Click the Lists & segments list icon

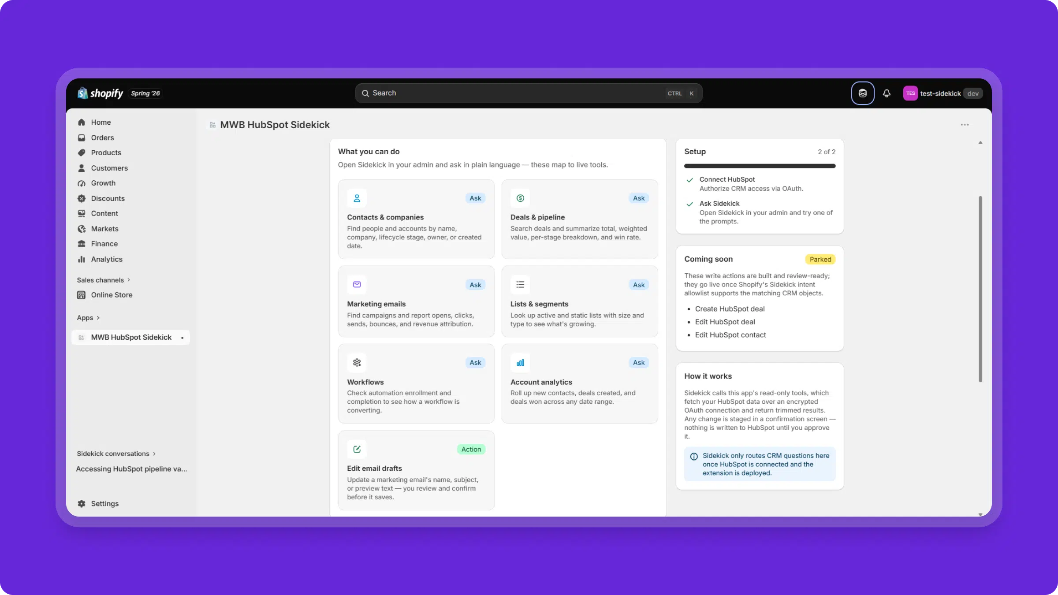[x=520, y=285]
